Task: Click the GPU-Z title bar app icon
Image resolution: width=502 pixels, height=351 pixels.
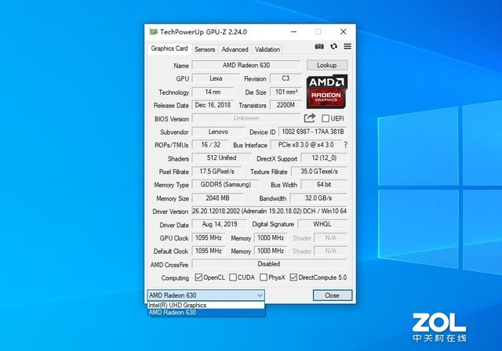Action: [x=154, y=31]
